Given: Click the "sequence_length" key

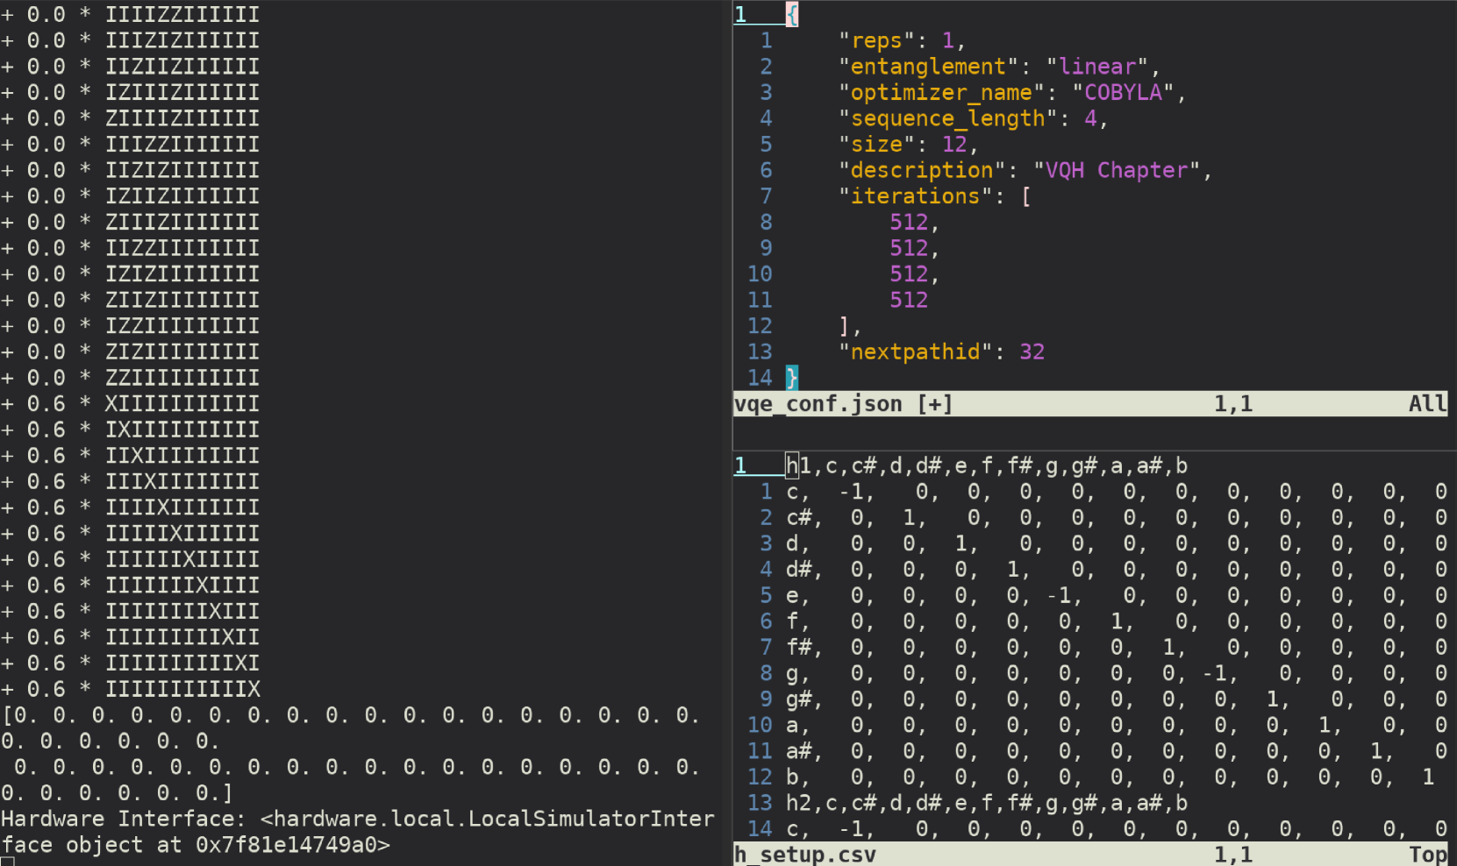Looking at the screenshot, I should 947,118.
